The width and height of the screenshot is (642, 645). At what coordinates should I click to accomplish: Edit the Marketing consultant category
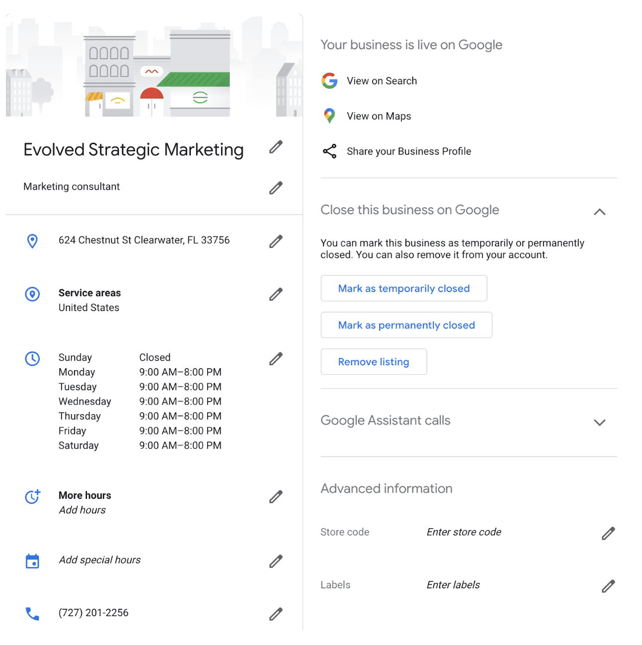pyautogui.click(x=276, y=188)
